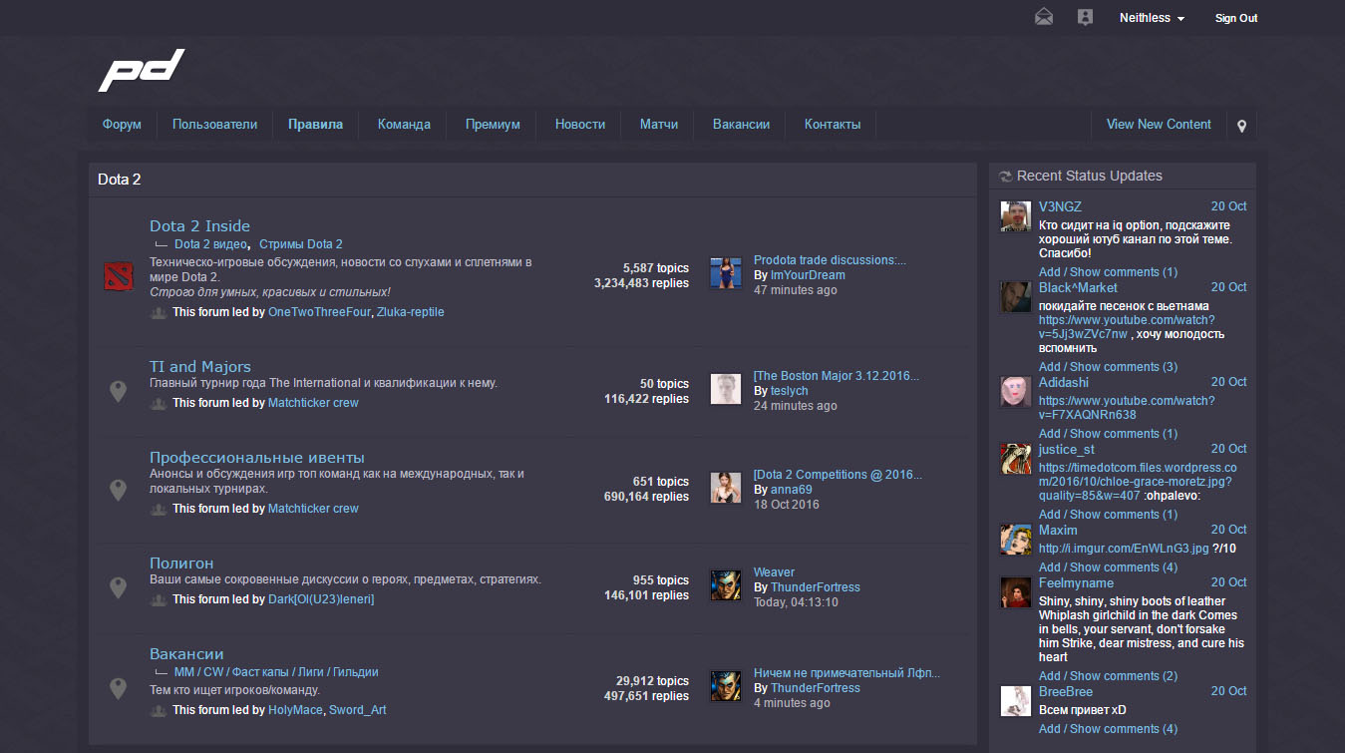
Task: Sign out of the forum
Action: tap(1236, 18)
